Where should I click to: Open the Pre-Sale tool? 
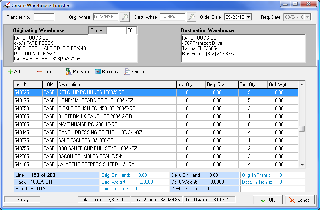point(77,72)
